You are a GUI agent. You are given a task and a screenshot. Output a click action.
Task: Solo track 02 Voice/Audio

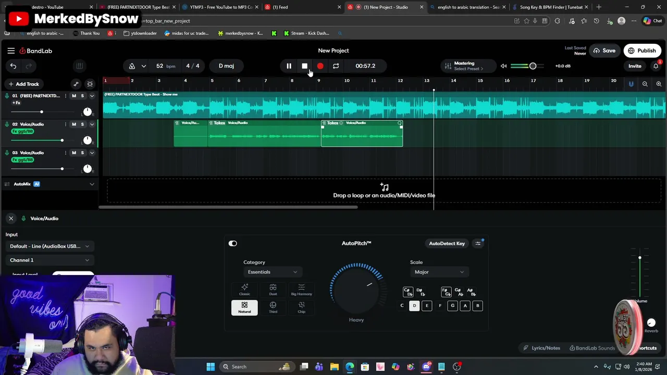click(x=82, y=124)
